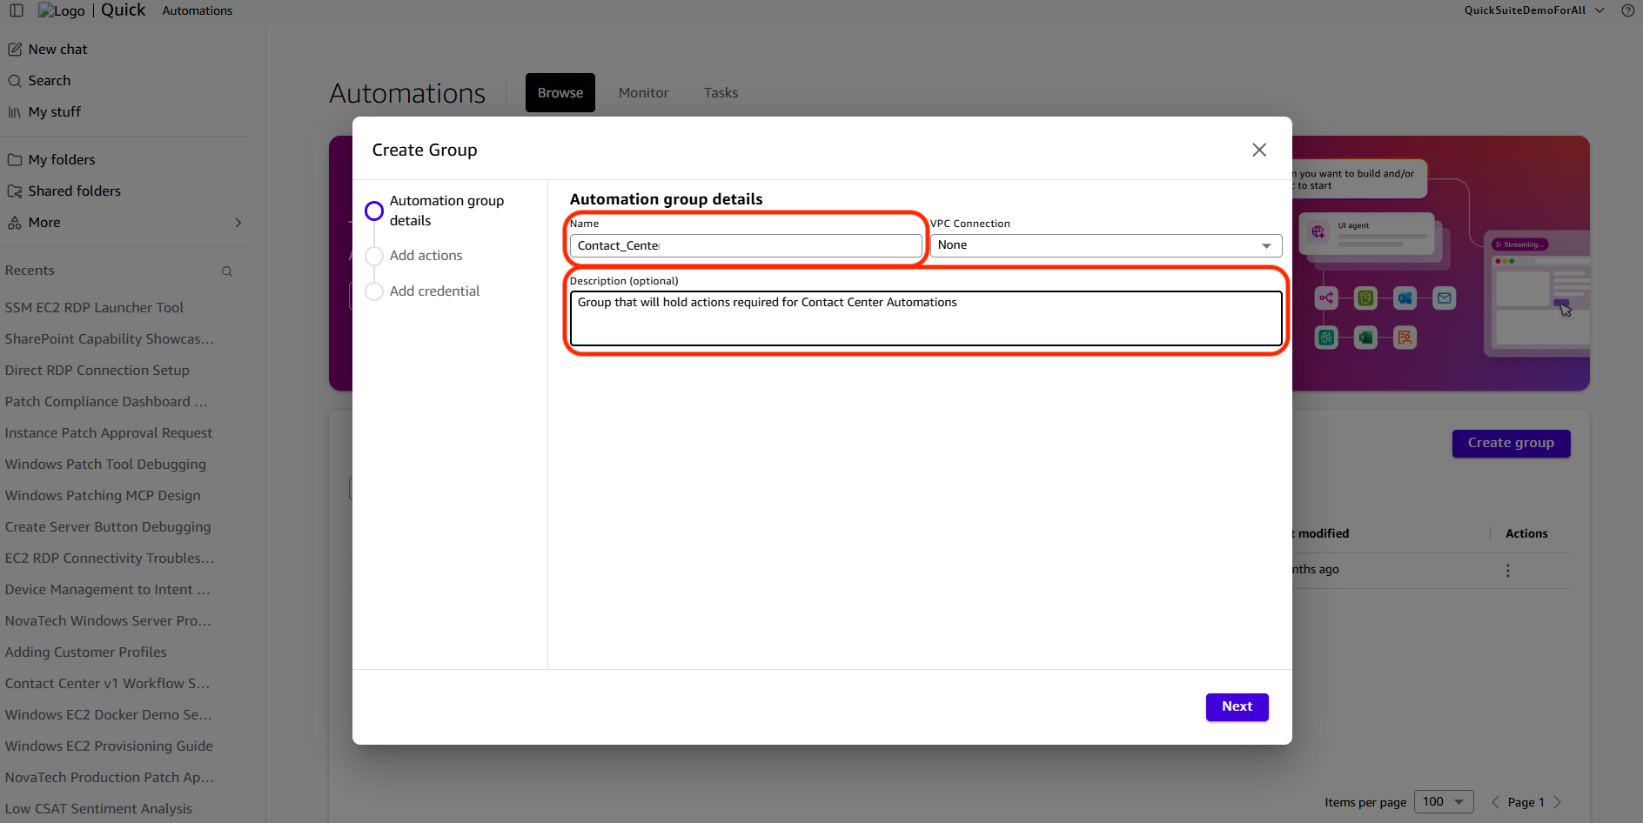Open Create Server Button Debugging chat
Screen dimensions: 1643x823
(108, 527)
